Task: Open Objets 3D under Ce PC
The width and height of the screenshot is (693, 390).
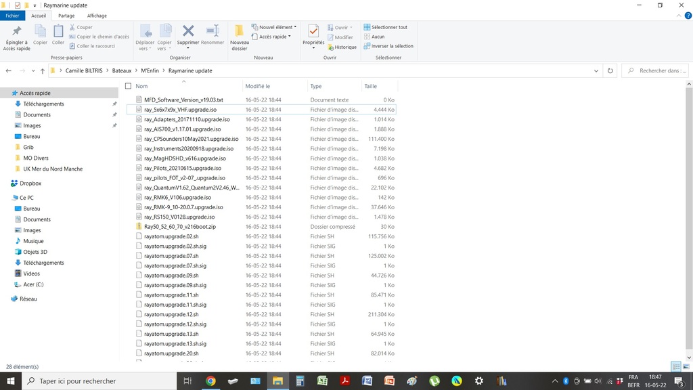Action: pos(35,252)
